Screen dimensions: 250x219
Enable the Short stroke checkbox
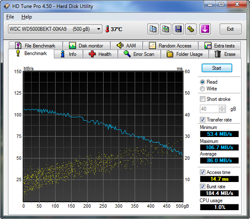(x=202, y=99)
